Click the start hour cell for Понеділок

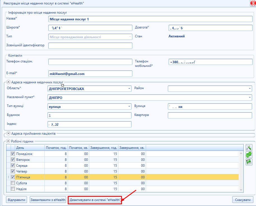pos(56,154)
